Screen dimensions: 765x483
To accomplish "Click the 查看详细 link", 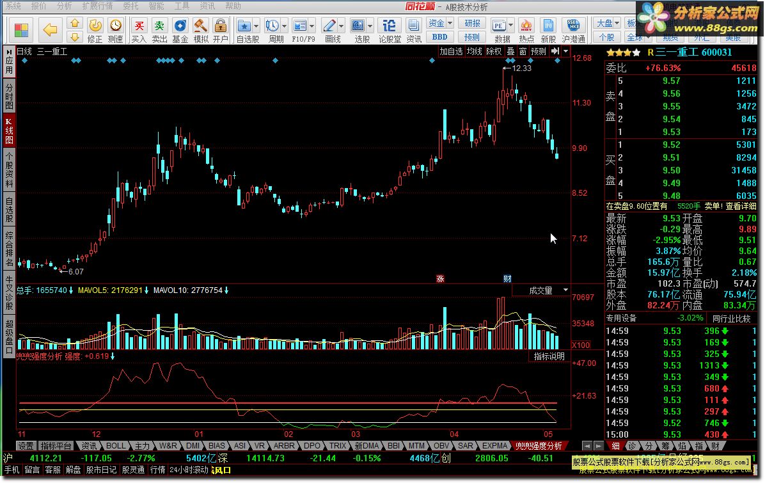I will pyautogui.click(x=741, y=207).
